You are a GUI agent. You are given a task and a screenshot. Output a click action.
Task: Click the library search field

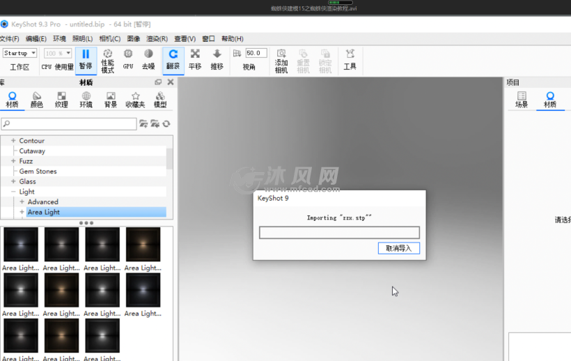69,124
